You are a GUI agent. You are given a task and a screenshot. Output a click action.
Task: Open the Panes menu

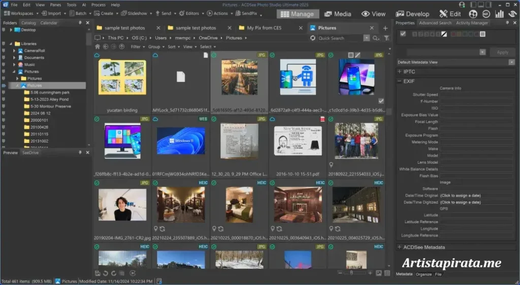(x=55, y=5)
